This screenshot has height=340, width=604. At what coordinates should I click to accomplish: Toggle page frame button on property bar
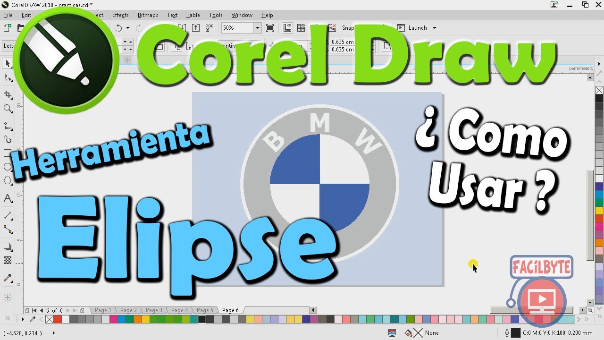click(387, 46)
